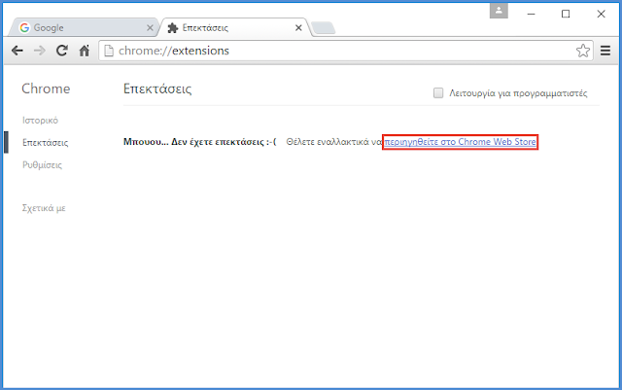Close the Google tab
622x390 pixels.
click(x=150, y=28)
